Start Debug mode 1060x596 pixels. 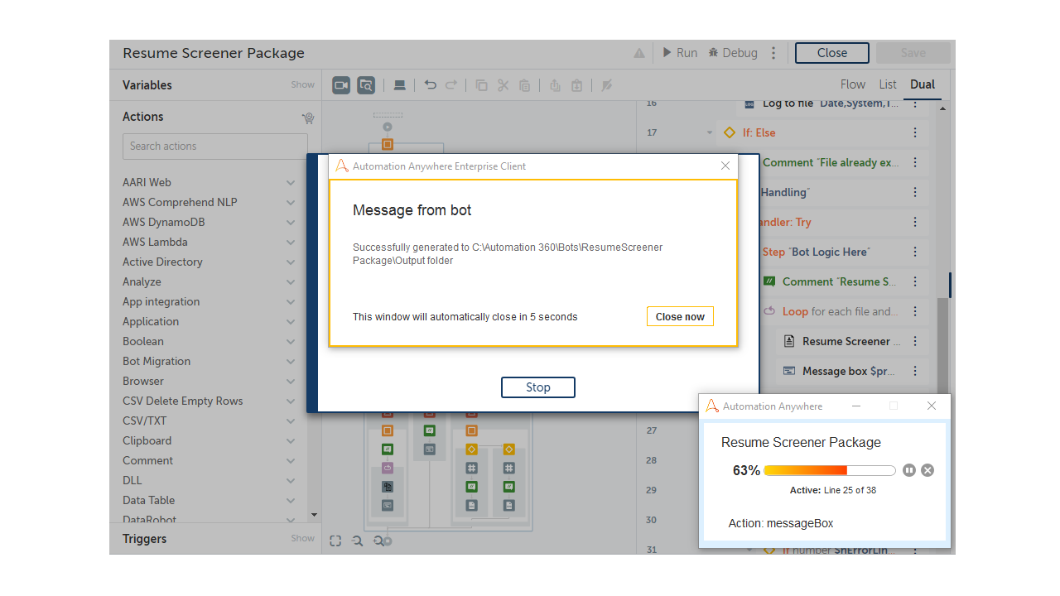pos(733,53)
